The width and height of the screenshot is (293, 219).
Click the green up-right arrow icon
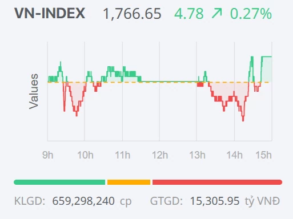click(217, 14)
